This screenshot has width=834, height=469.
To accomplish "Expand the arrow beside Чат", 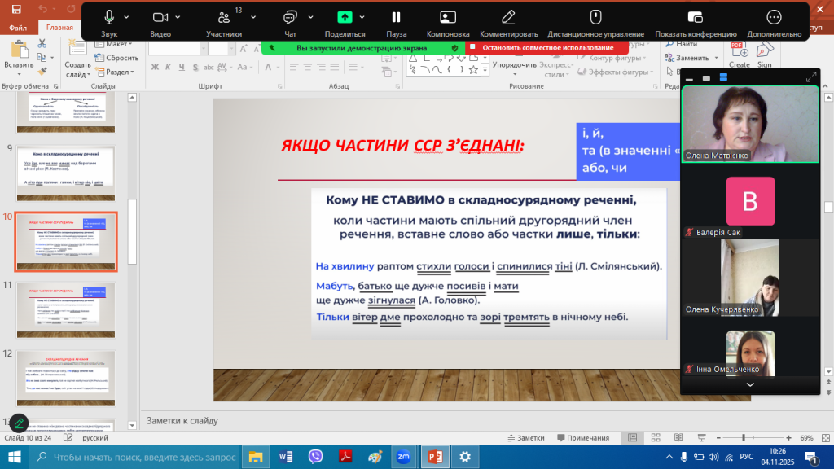I will (310, 18).
